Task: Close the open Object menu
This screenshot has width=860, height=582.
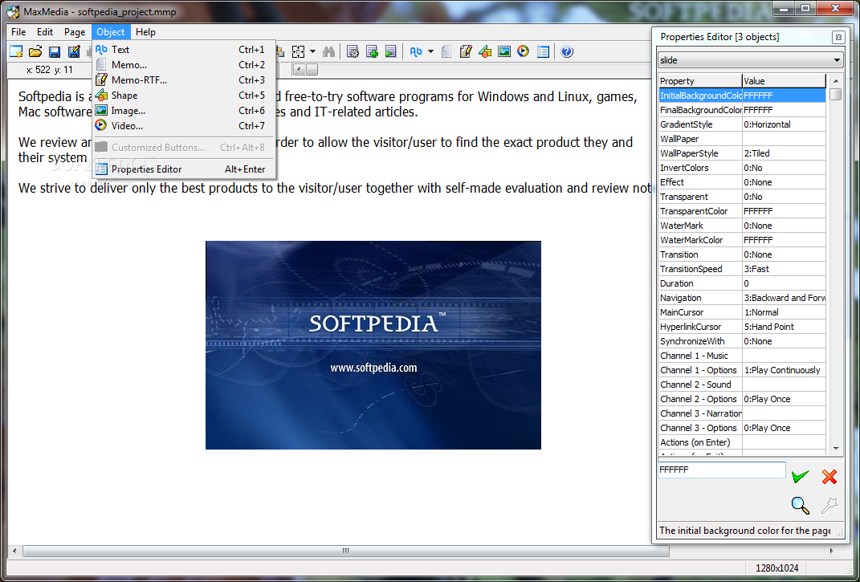Action: click(111, 32)
